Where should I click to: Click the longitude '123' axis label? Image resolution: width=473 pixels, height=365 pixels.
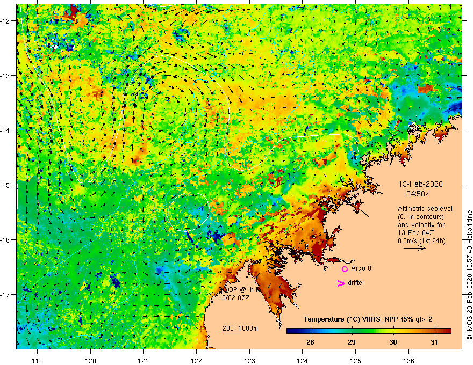point(249,361)
